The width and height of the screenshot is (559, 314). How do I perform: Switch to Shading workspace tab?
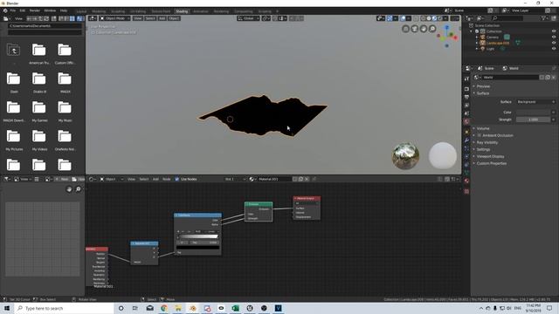pyautogui.click(x=182, y=11)
